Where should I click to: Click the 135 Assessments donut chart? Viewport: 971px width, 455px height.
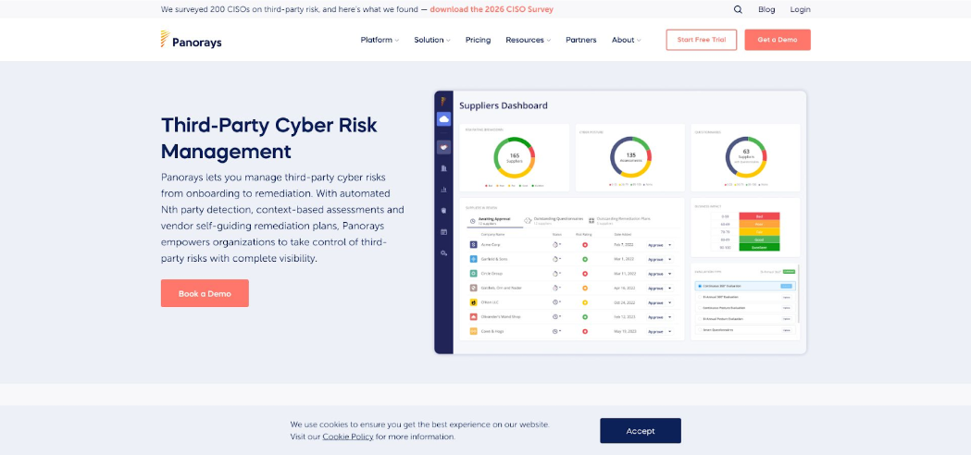click(630, 157)
